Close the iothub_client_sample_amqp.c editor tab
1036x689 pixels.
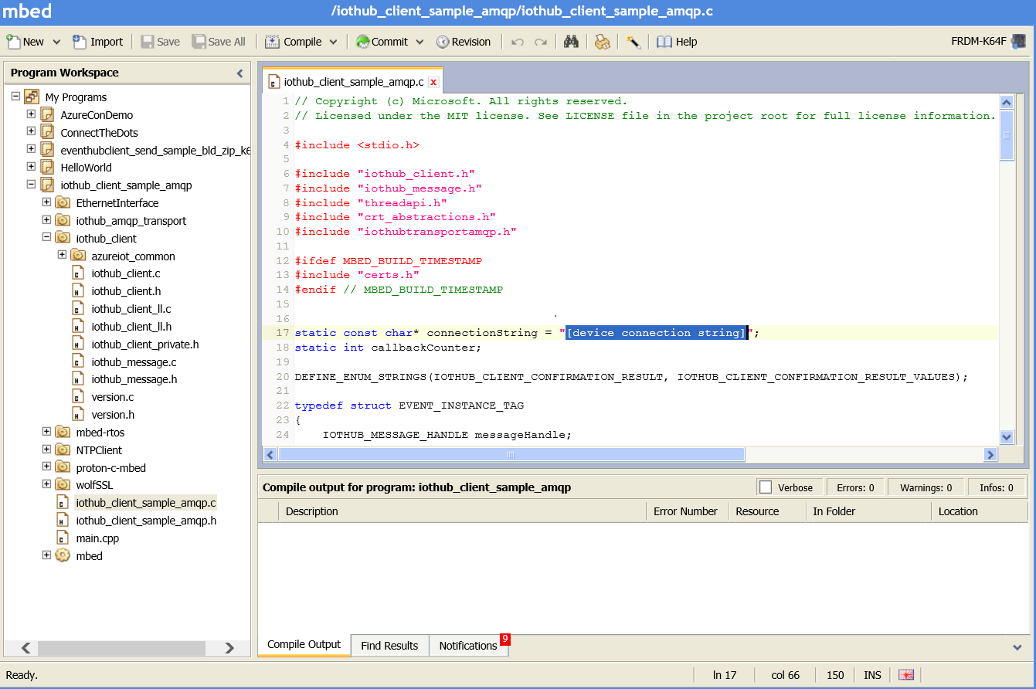pyautogui.click(x=433, y=82)
